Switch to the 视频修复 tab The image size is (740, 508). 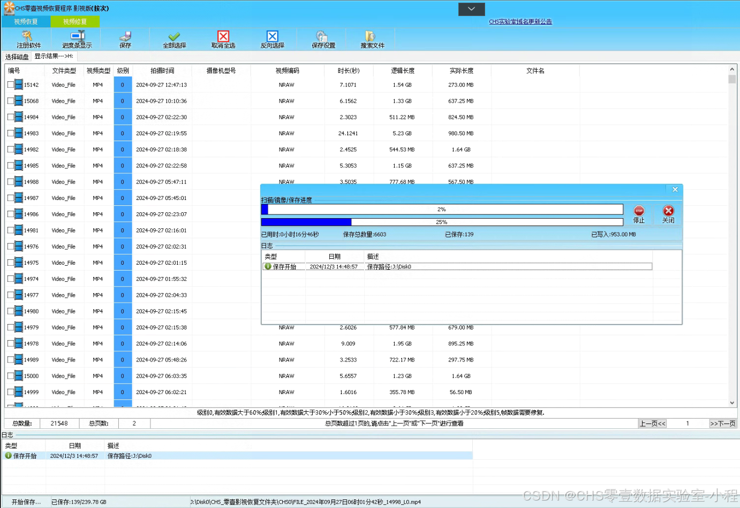[74, 21]
